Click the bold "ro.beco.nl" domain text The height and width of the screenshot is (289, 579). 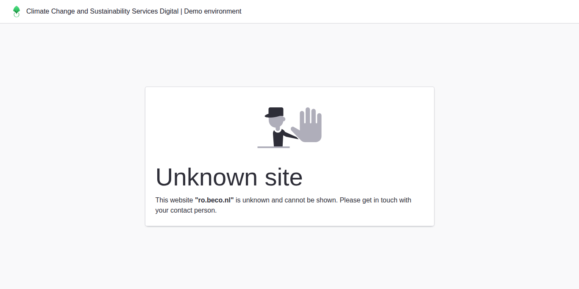214,200
